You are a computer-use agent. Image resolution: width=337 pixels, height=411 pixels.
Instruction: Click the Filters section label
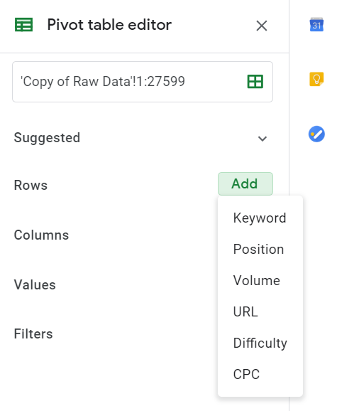point(33,334)
